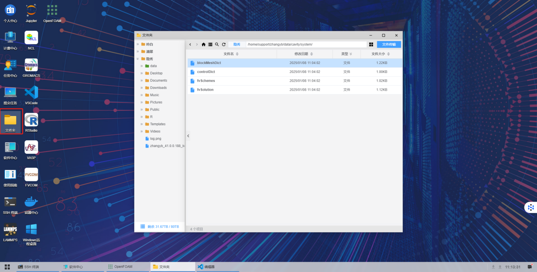Open list view menu icon
Image resolution: width=537 pixels, height=272 pixels.
(210, 44)
